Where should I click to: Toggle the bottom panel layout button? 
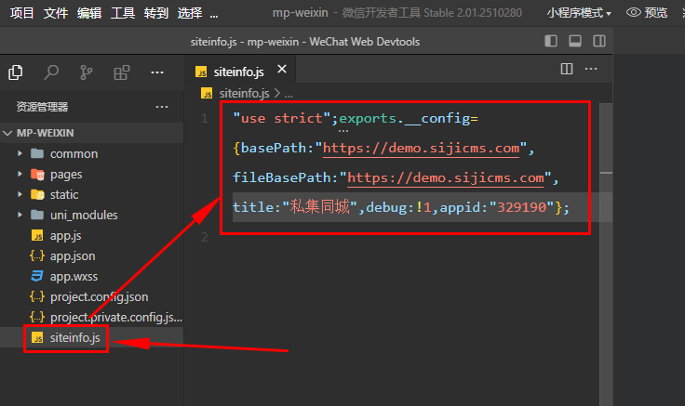point(575,41)
